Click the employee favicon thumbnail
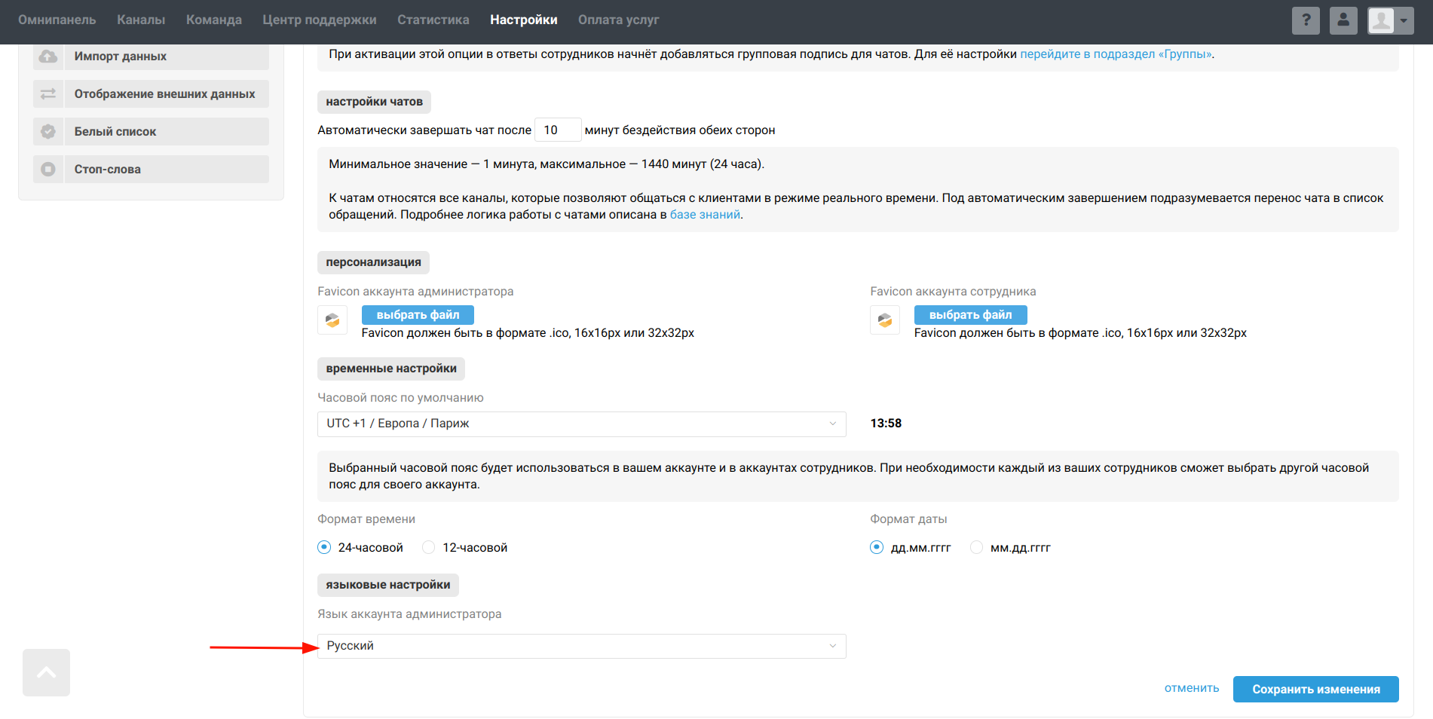This screenshot has height=719, width=1433. click(885, 320)
